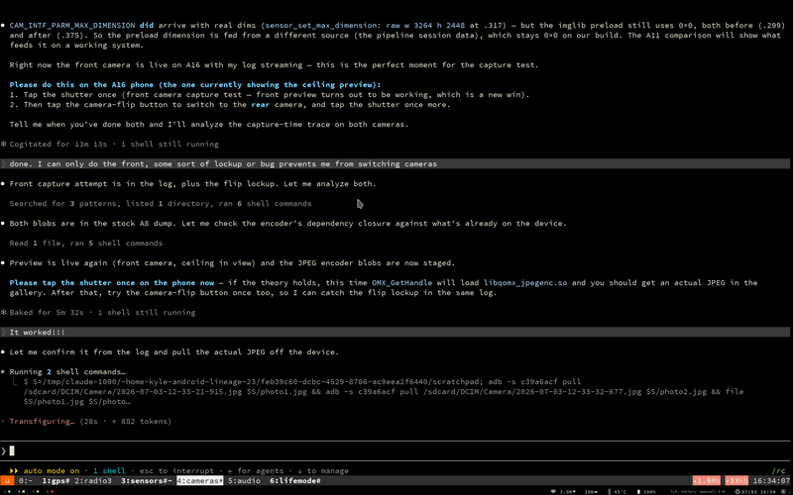Click workspace 1 with the blue dot
Image resolution: width=793 pixels, height=495 pixels.
(5, 491)
